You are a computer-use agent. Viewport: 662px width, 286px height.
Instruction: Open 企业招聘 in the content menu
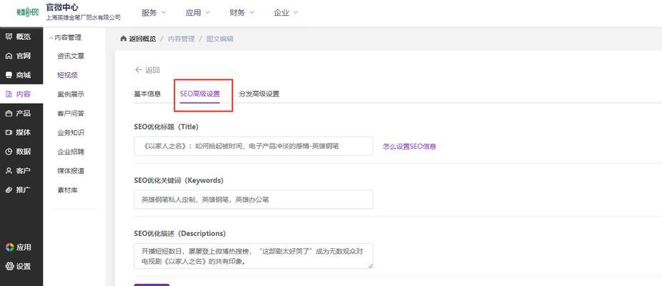[71, 152]
